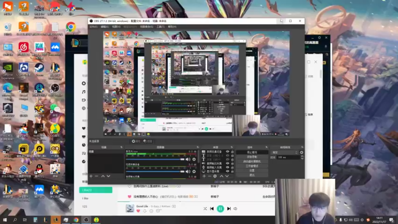Pop out the Scenes dock panel

[121, 147]
